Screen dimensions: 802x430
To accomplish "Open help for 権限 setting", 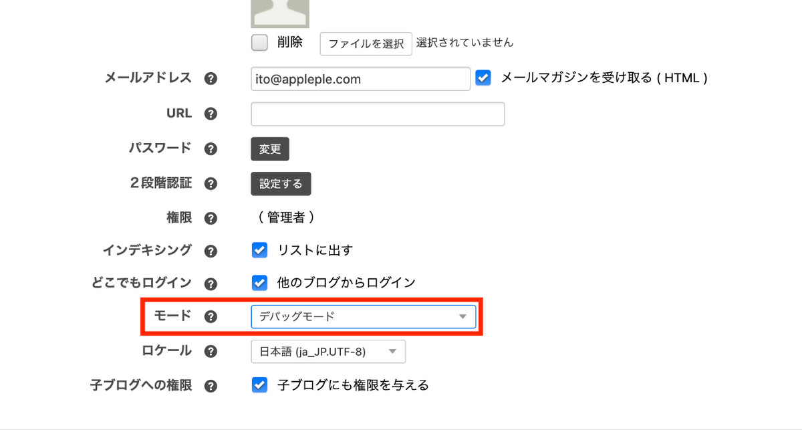I will [211, 218].
